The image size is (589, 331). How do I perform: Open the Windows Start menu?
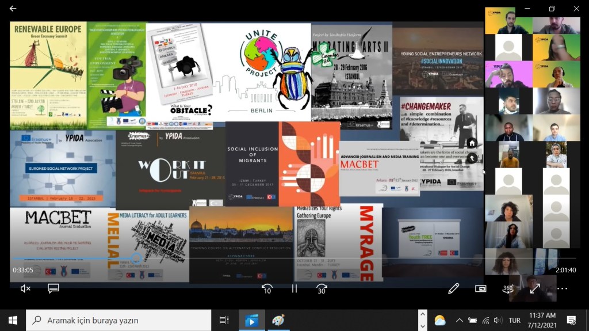pos(13,320)
